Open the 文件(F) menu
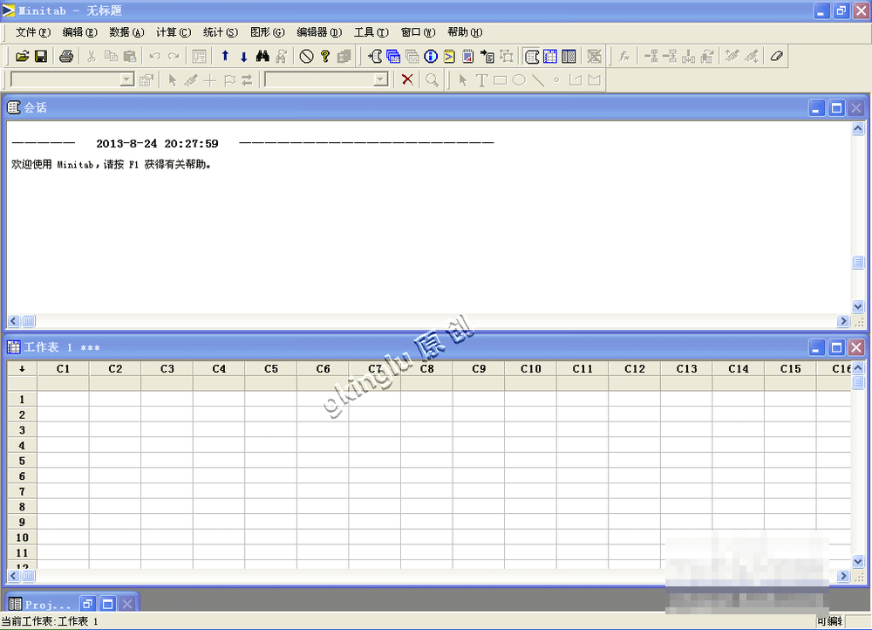872x630 pixels. tap(33, 32)
